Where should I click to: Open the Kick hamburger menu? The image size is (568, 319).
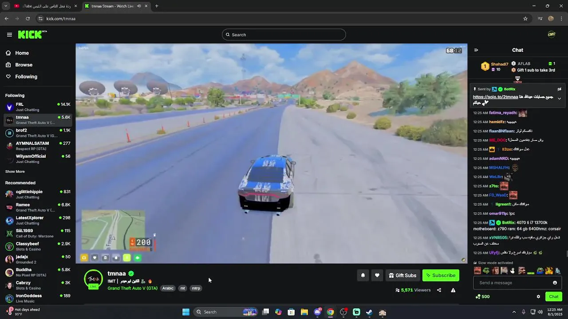pyautogui.click(x=9, y=35)
